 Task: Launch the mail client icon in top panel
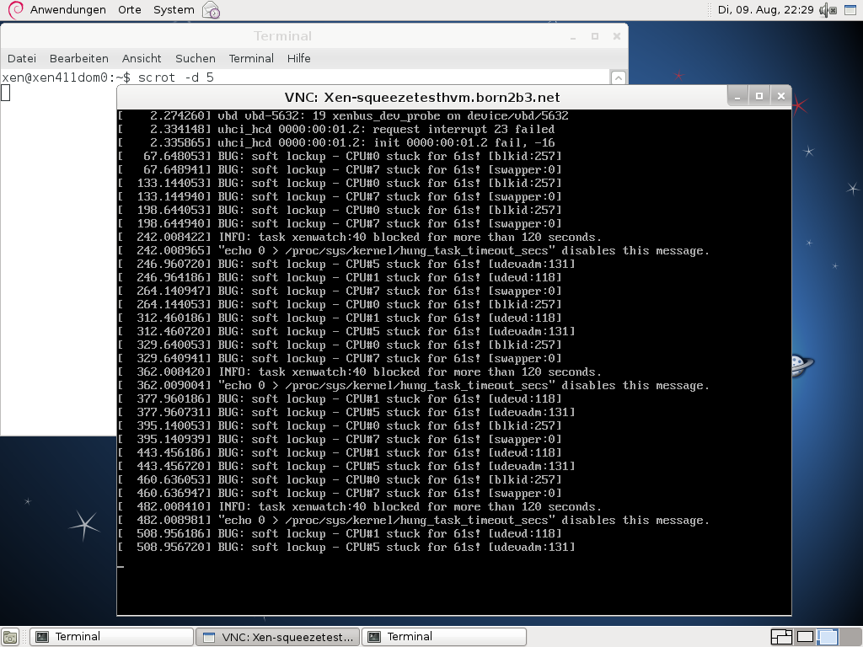tap(212, 11)
